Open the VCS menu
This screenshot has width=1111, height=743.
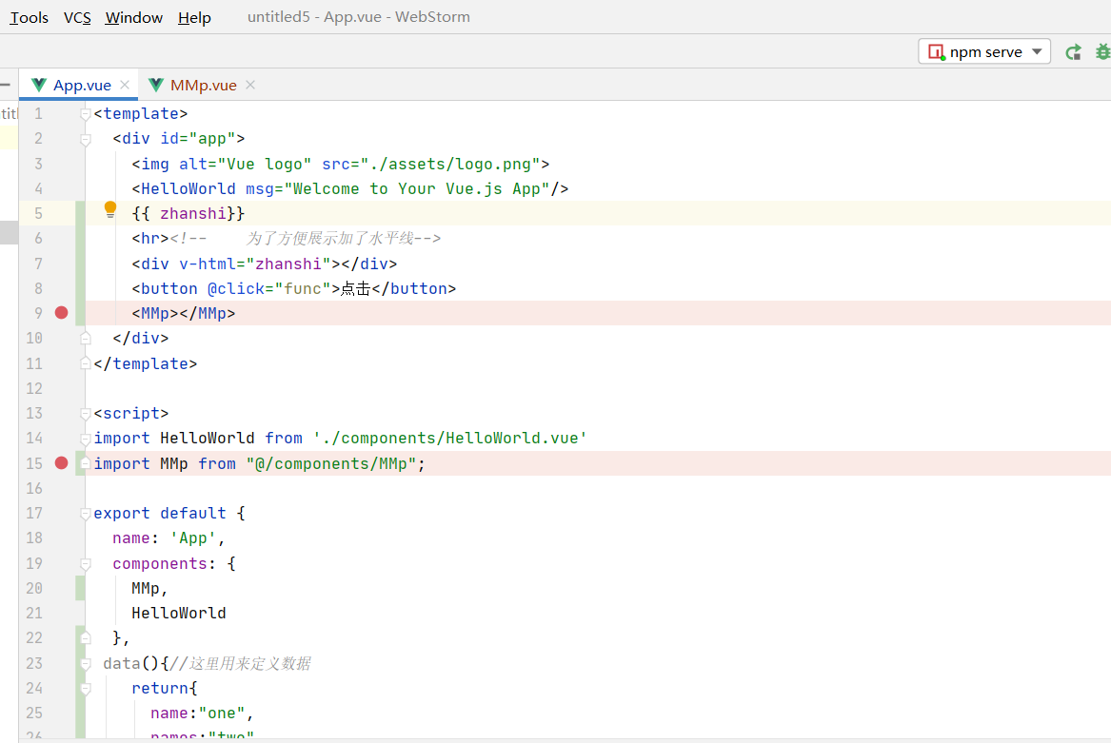(77, 17)
